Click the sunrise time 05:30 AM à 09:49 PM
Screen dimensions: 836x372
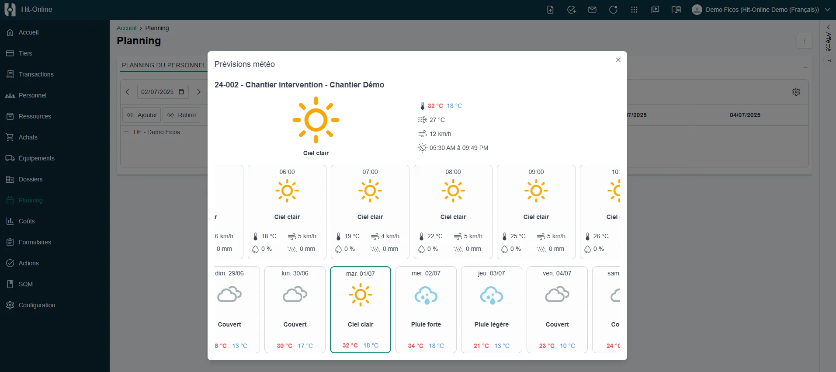click(459, 148)
